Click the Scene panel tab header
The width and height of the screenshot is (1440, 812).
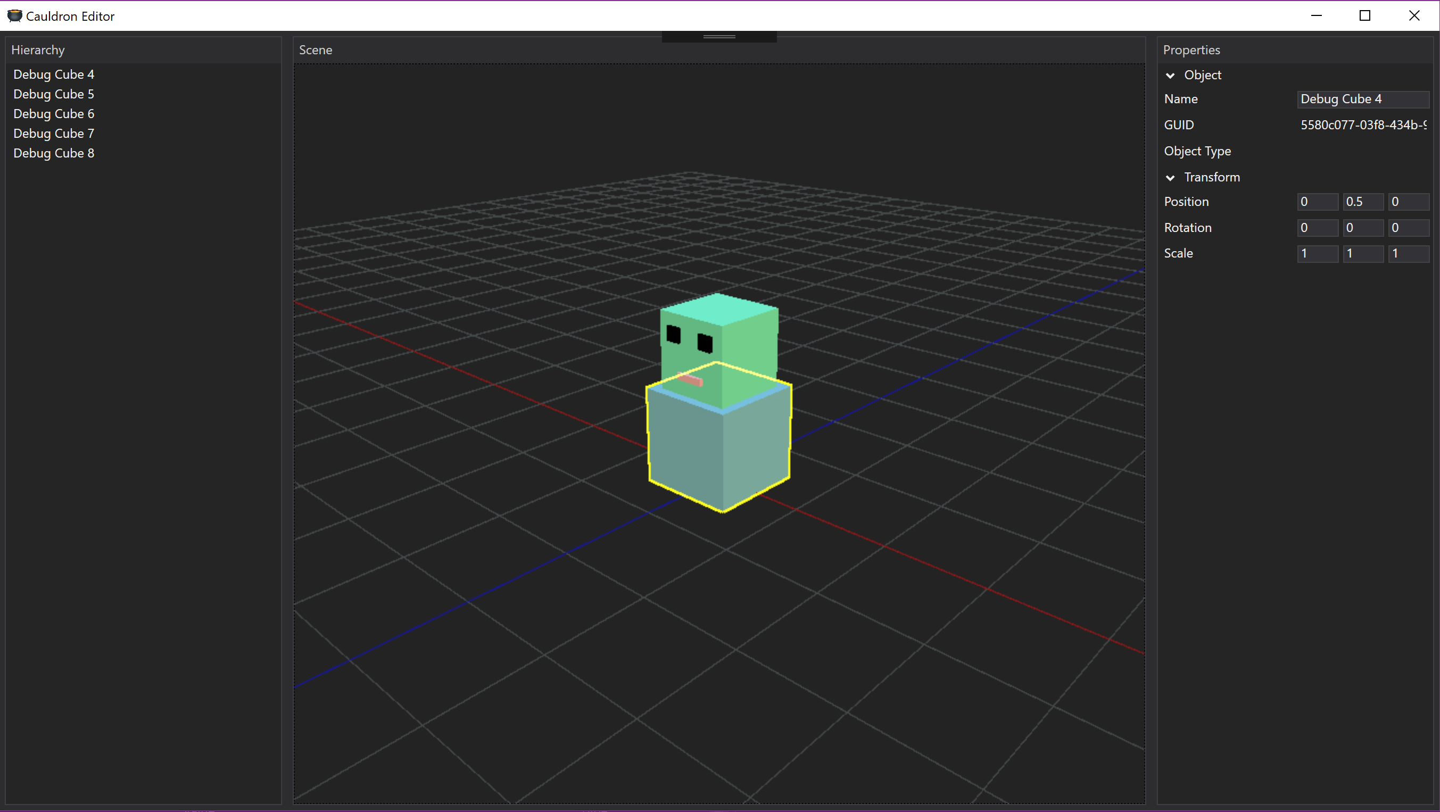coord(315,49)
